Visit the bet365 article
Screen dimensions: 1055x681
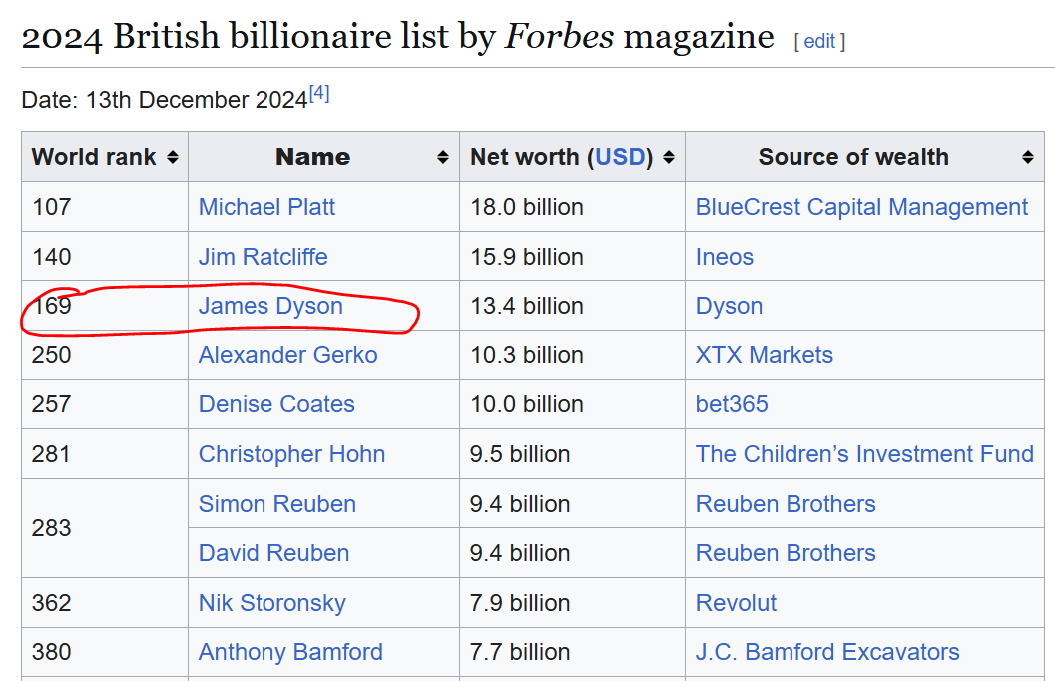click(732, 404)
